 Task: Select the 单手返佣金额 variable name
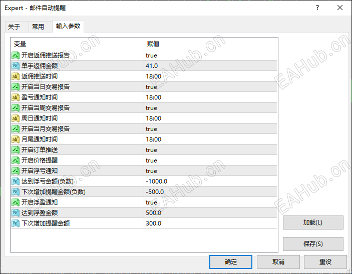40,66
